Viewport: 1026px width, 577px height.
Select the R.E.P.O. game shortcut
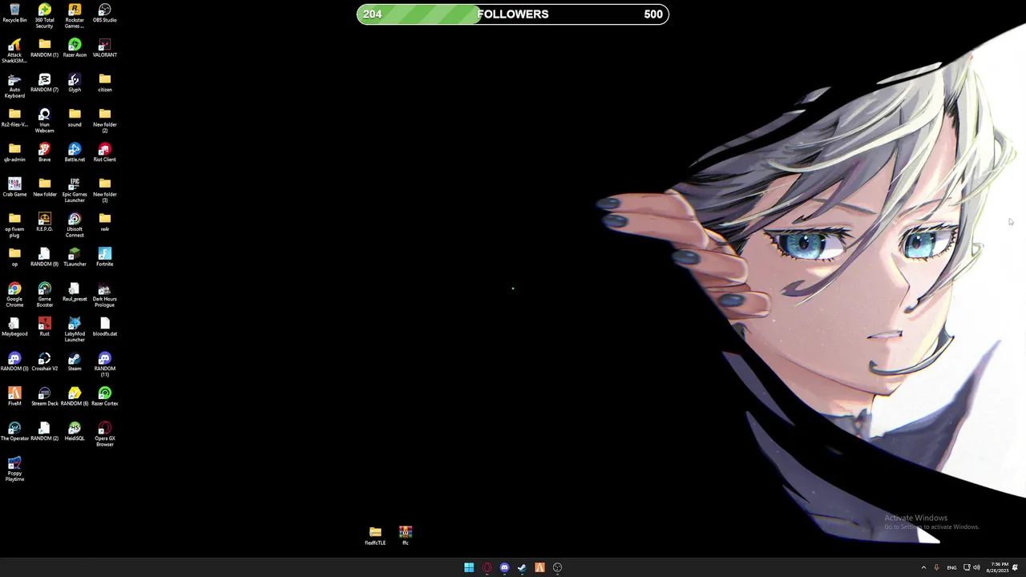point(44,223)
